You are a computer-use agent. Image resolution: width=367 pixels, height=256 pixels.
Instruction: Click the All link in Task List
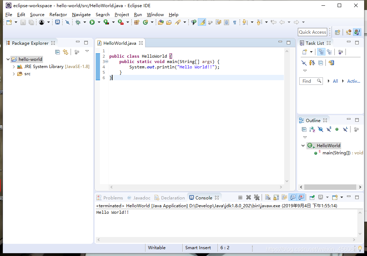[x=335, y=81]
